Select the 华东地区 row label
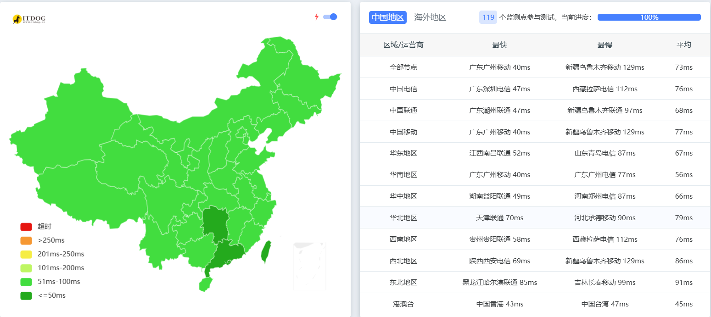Viewport: 711px width, 317px height. 403,153
